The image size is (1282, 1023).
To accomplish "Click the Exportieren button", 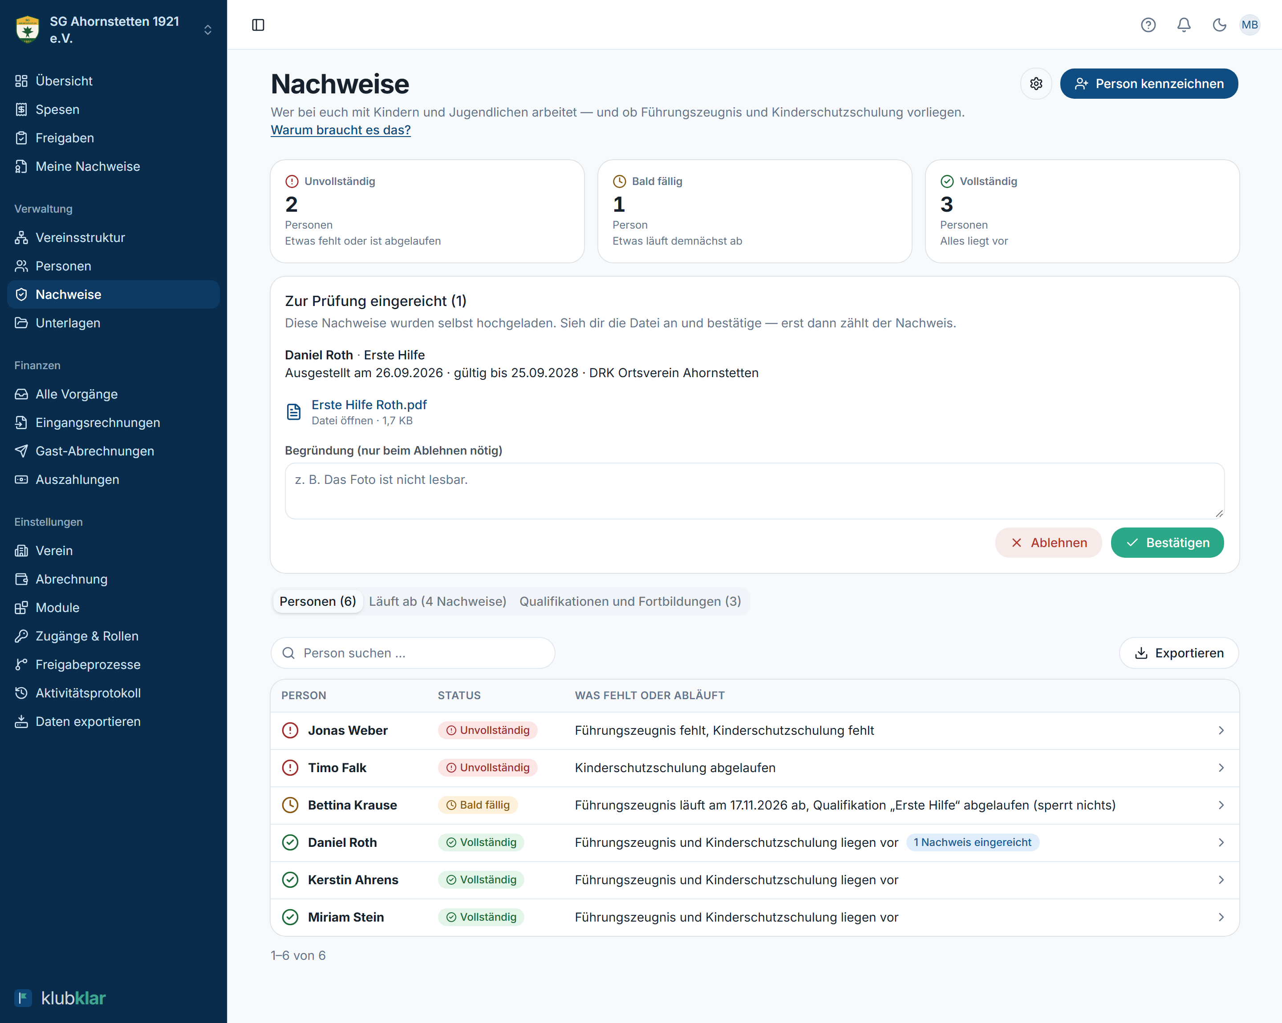I will click(1179, 653).
